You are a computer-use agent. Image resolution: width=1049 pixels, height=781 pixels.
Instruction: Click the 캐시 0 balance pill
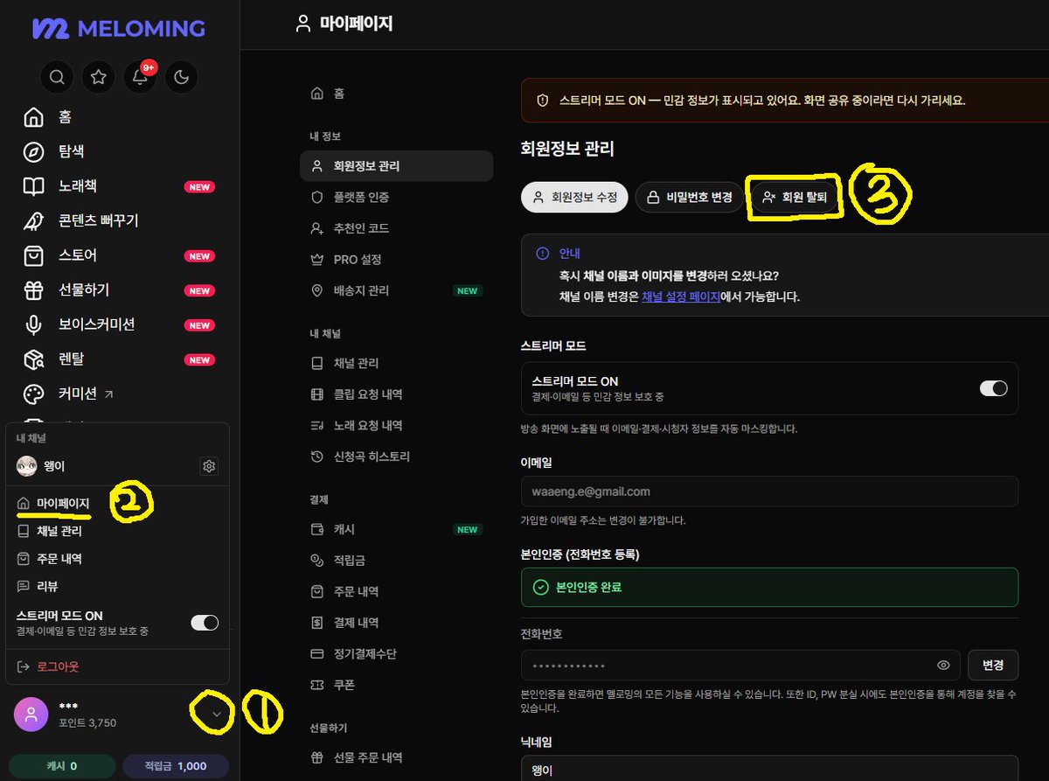[x=61, y=766]
